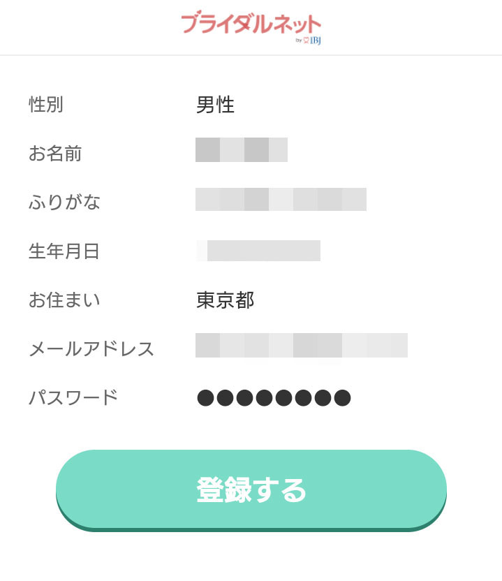Open the ブライダルネット logo at top
Viewport: 502px width, 581px height.
point(251,24)
